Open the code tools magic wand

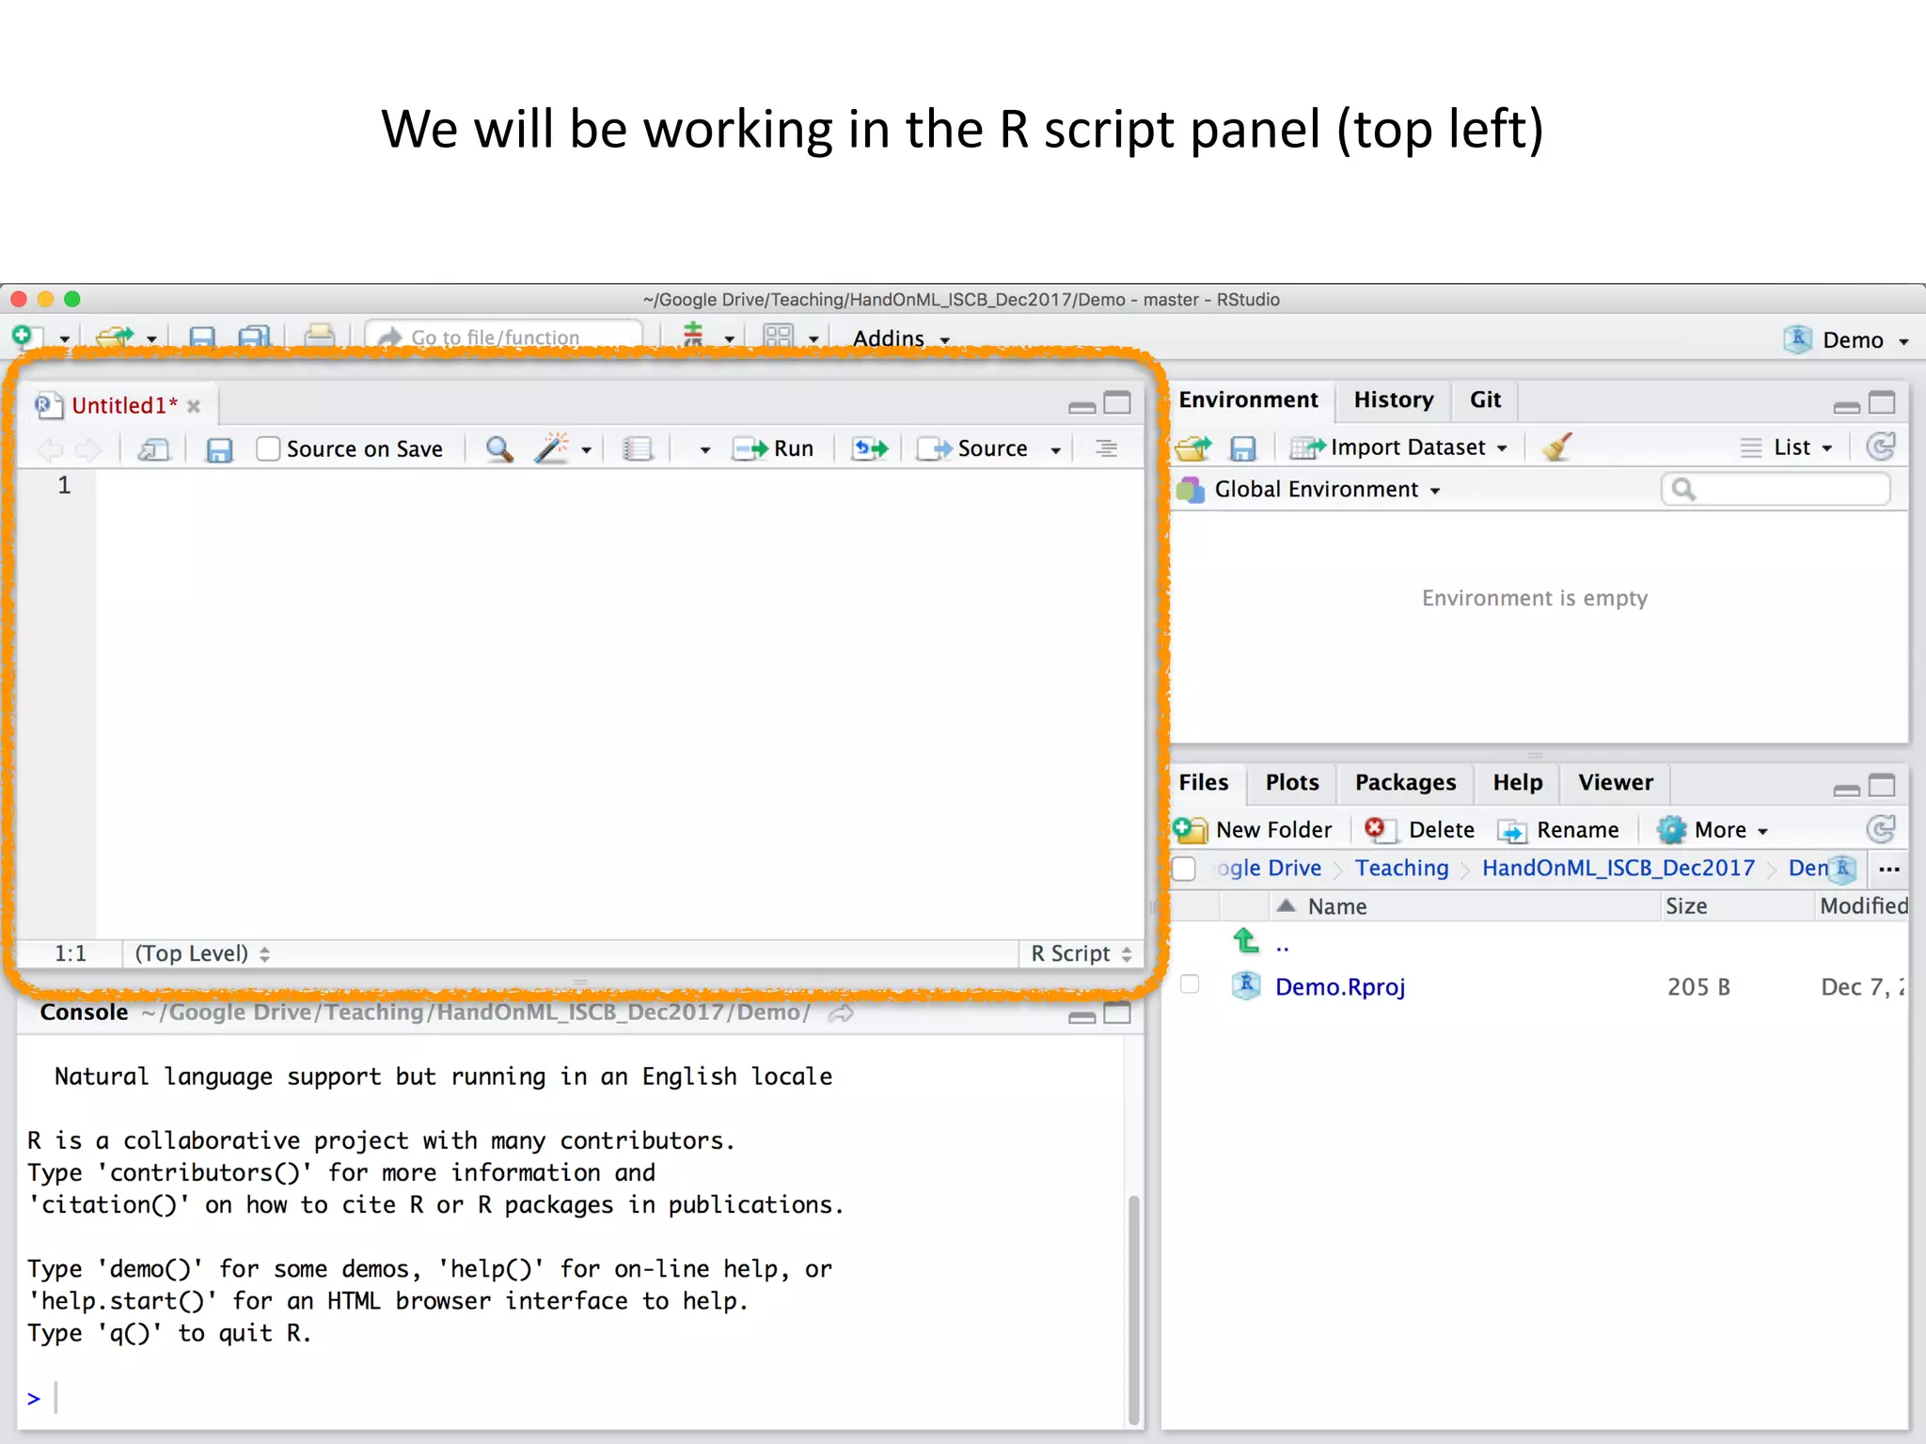tap(552, 448)
